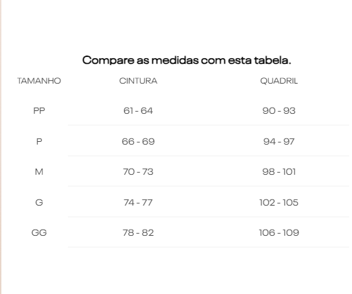Click the 70 - 73 waist measurement
Screen dimensions: 352x294
tap(138, 172)
